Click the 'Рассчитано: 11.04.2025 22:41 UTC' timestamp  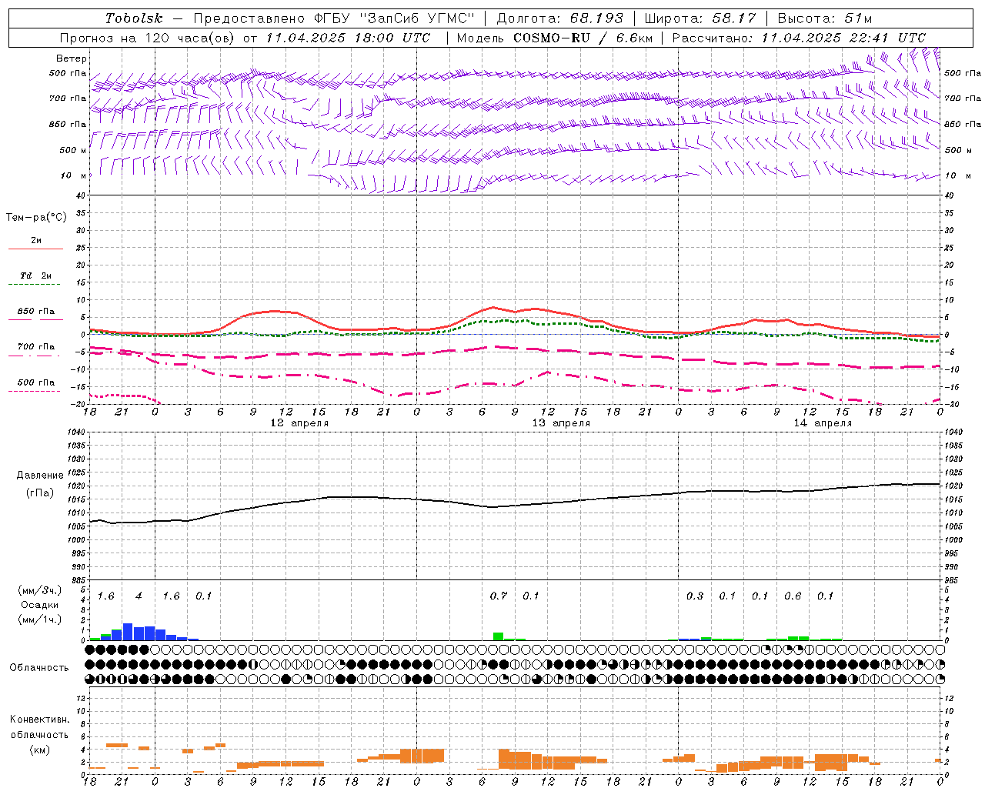799,38
